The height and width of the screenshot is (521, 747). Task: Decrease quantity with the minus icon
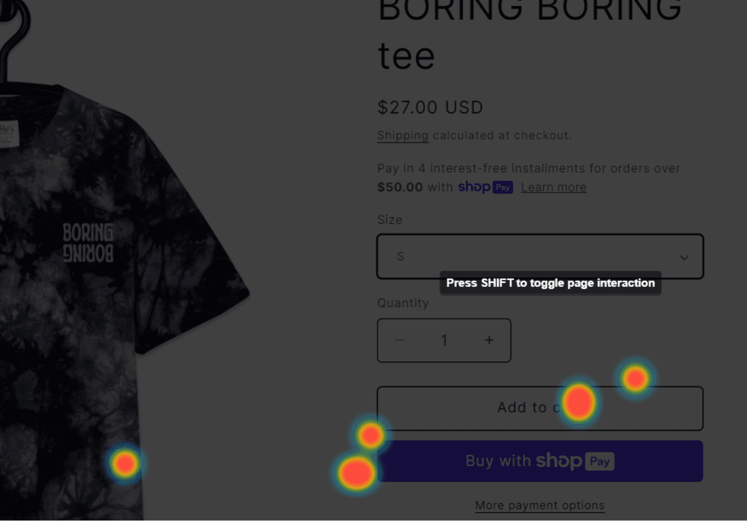pyautogui.click(x=400, y=340)
